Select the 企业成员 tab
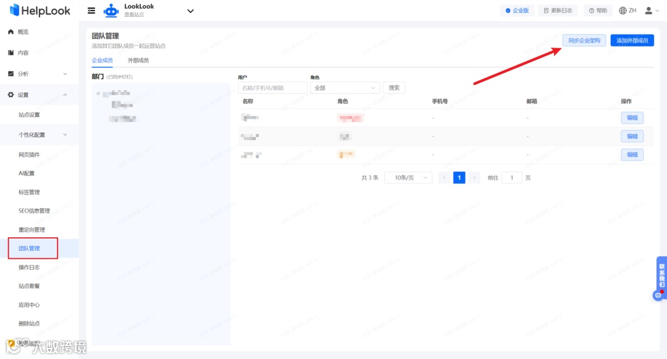 point(101,60)
